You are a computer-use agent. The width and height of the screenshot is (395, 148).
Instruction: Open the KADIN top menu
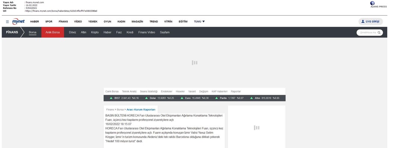121,22
